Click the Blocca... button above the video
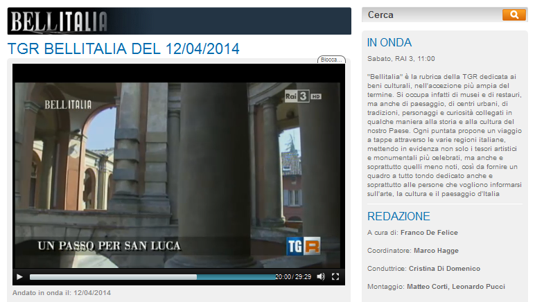Image resolution: width=535 pixels, height=302 pixels. pos(331,60)
